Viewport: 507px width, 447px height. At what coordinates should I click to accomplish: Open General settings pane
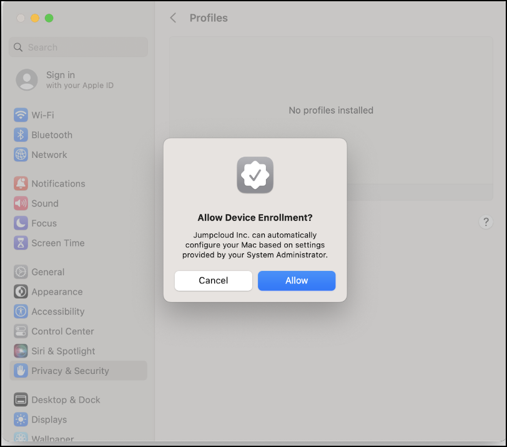tap(48, 272)
